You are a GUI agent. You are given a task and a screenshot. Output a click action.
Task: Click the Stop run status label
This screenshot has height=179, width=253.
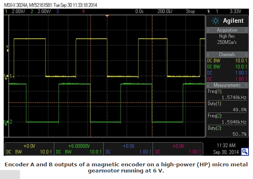tap(190, 11)
